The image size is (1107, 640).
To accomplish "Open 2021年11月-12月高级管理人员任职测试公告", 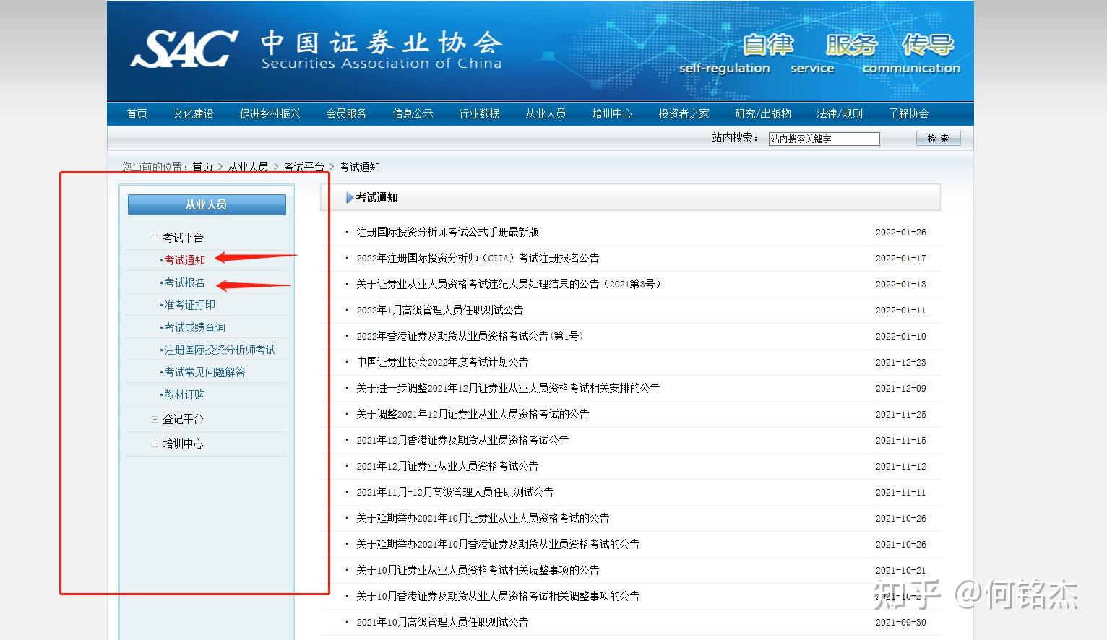I will 455,492.
